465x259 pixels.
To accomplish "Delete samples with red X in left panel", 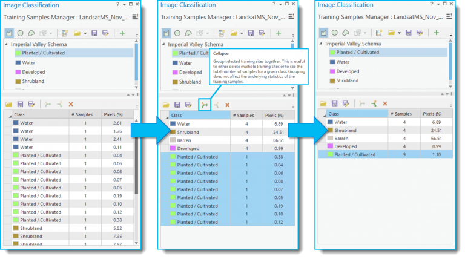I will click(71, 104).
